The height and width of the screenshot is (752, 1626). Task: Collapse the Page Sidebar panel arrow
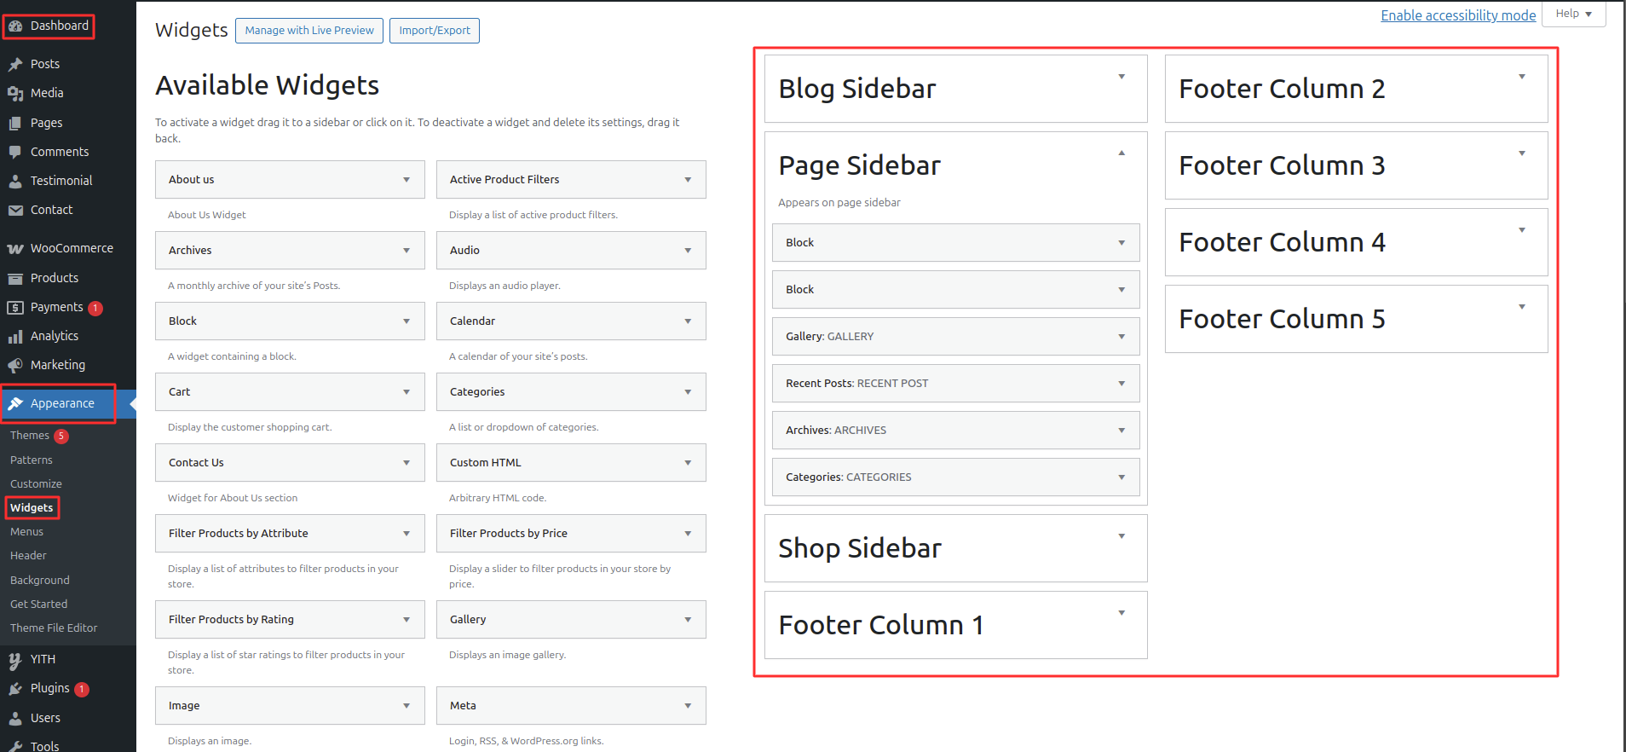pos(1121,153)
